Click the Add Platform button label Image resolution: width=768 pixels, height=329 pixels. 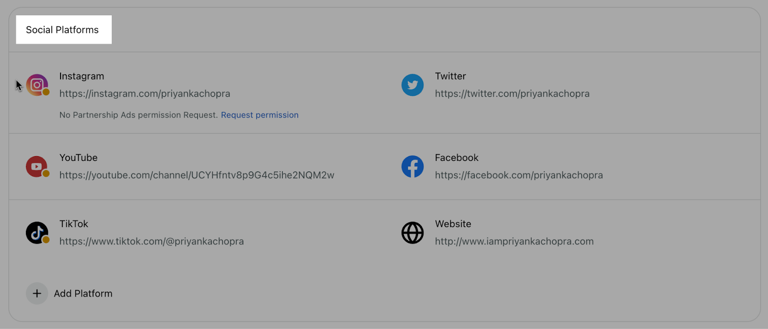click(83, 294)
